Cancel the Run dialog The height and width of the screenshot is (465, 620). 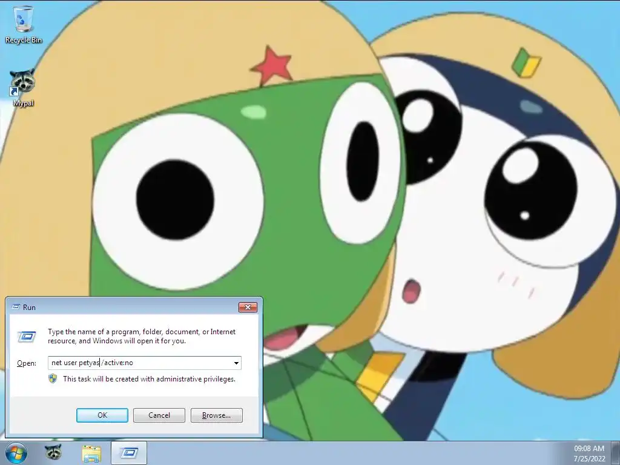(159, 415)
